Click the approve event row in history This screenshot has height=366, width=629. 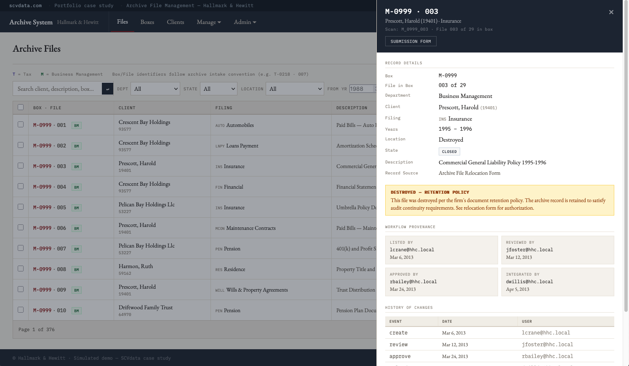click(x=500, y=356)
